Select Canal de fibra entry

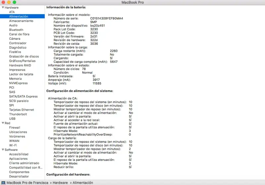pos(19,34)
